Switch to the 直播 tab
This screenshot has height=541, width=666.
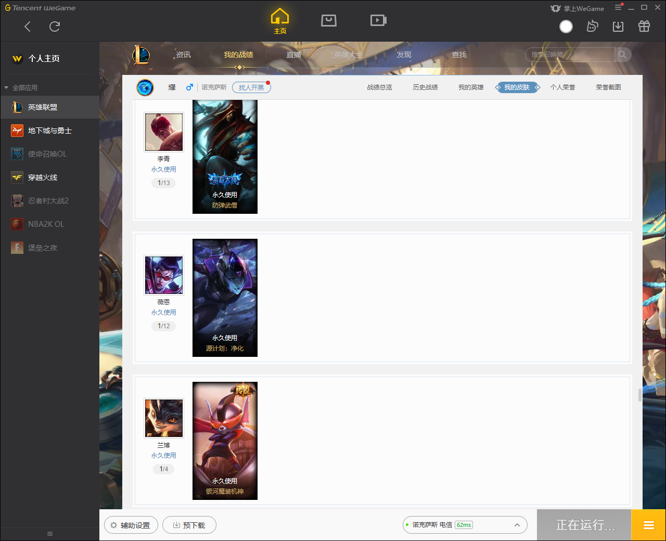[x=293, y=55]
